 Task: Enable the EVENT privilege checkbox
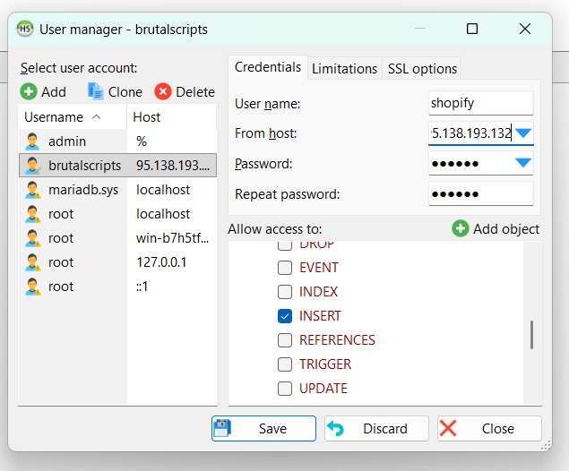(x=285, y=268)
